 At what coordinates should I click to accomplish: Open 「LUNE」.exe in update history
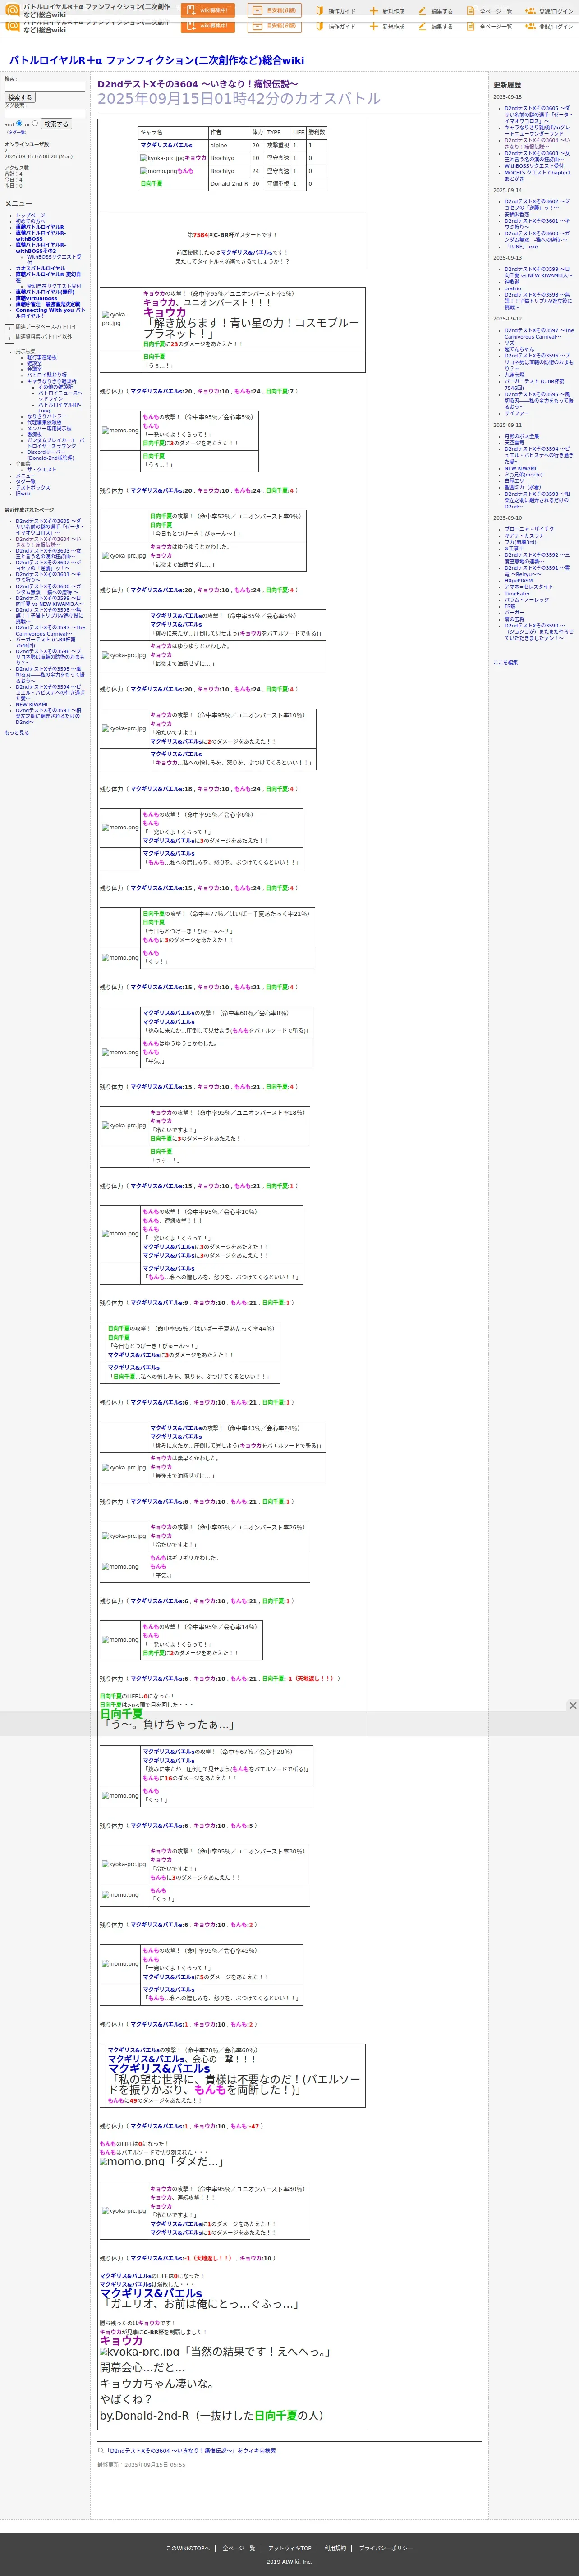click(x=521, y=246)
